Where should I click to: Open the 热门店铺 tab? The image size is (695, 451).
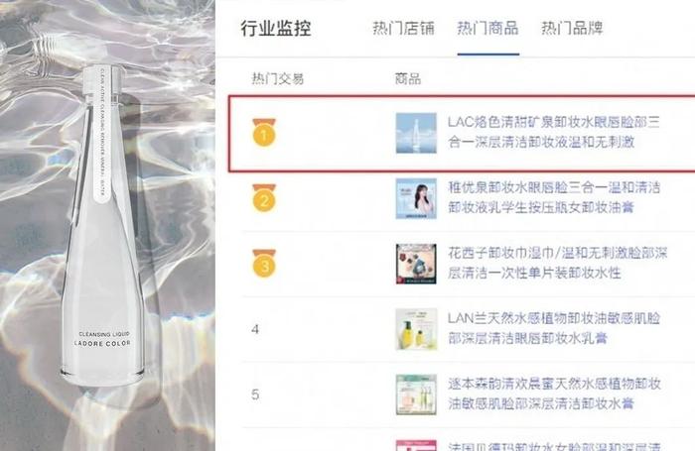(403, 29)
